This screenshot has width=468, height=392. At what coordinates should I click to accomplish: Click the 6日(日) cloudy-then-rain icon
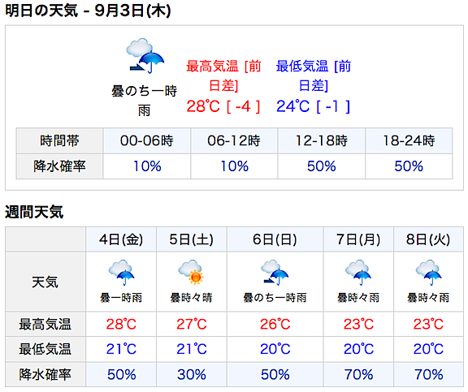275,273
